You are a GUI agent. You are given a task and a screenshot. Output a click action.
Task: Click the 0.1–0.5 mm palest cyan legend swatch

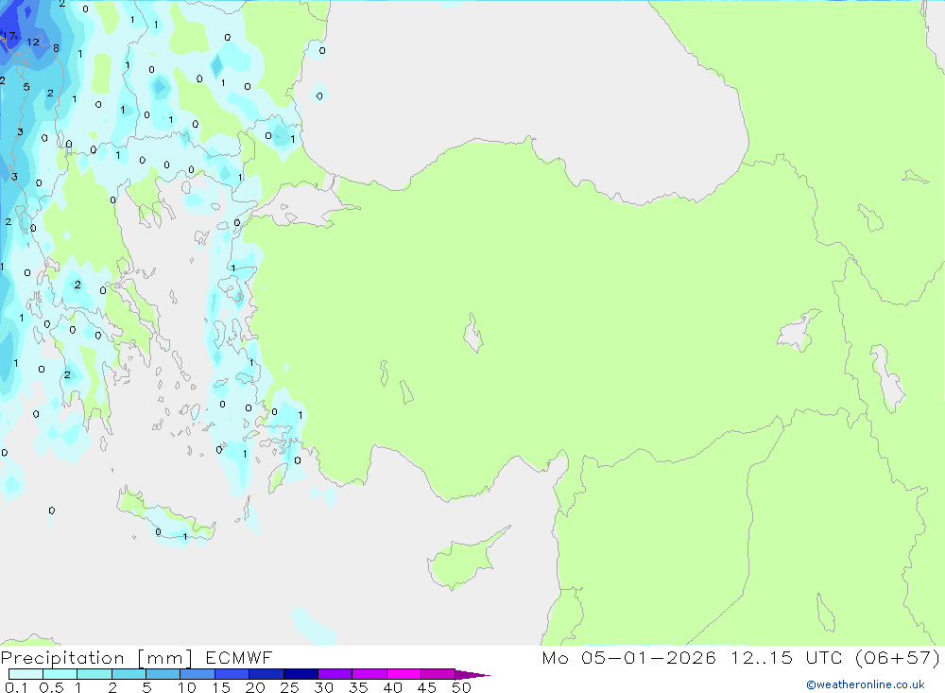tap(26, 674)
